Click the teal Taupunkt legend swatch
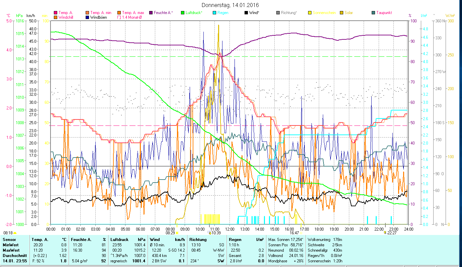Screen dimensions: 462x267 [373, 13]
